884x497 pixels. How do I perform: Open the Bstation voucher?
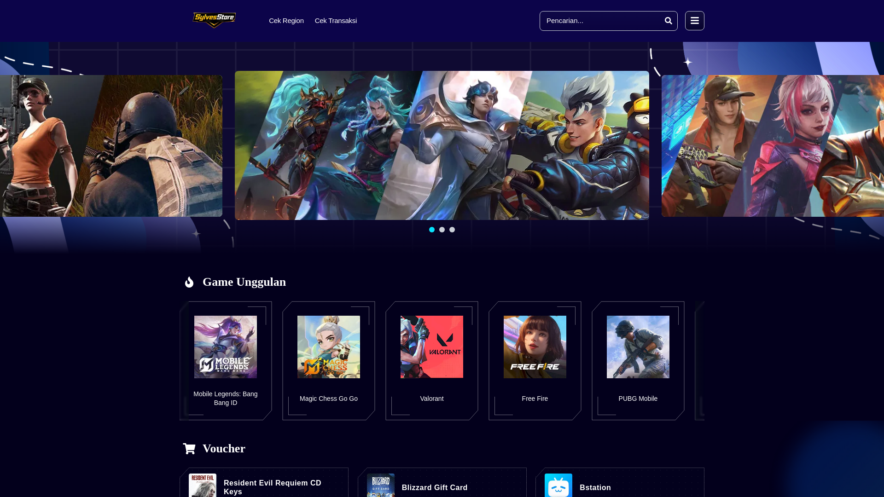pos(620,483)
